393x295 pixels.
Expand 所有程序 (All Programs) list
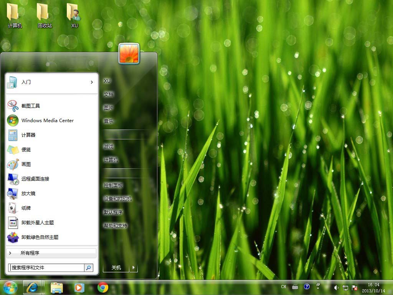click(30, 253)
